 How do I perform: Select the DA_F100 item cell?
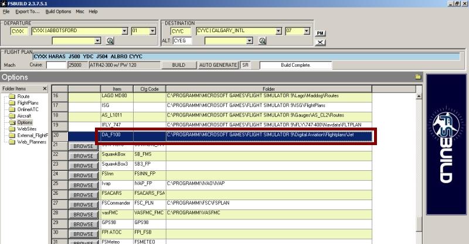(117, 136)
